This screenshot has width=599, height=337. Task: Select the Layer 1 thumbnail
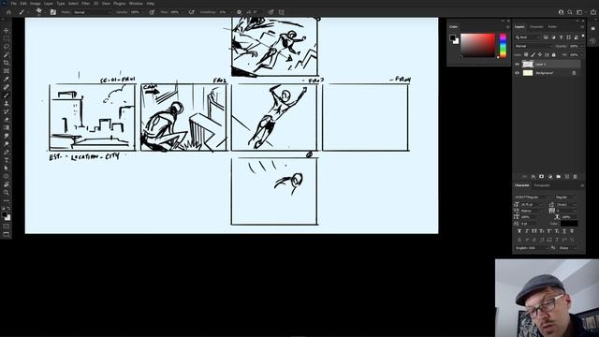(528, 65)
